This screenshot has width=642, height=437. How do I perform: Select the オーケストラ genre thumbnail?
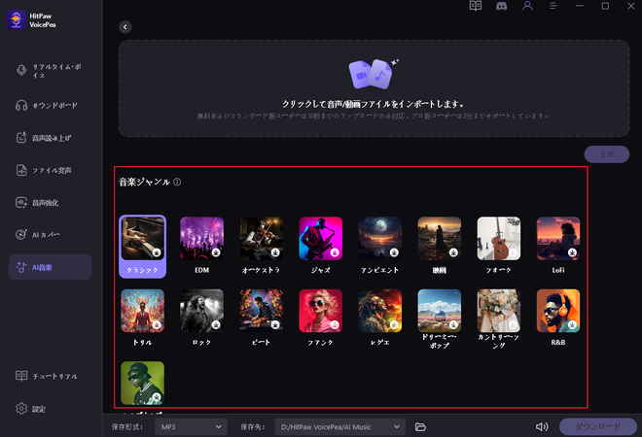(x=262, y=239)
